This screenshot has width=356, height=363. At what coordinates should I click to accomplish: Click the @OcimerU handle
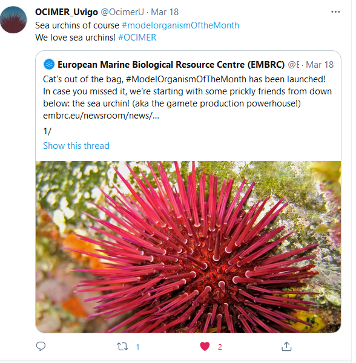(122, 12)
